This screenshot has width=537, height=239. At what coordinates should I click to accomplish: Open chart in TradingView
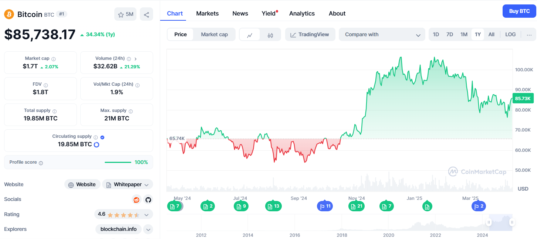(310, 34)
